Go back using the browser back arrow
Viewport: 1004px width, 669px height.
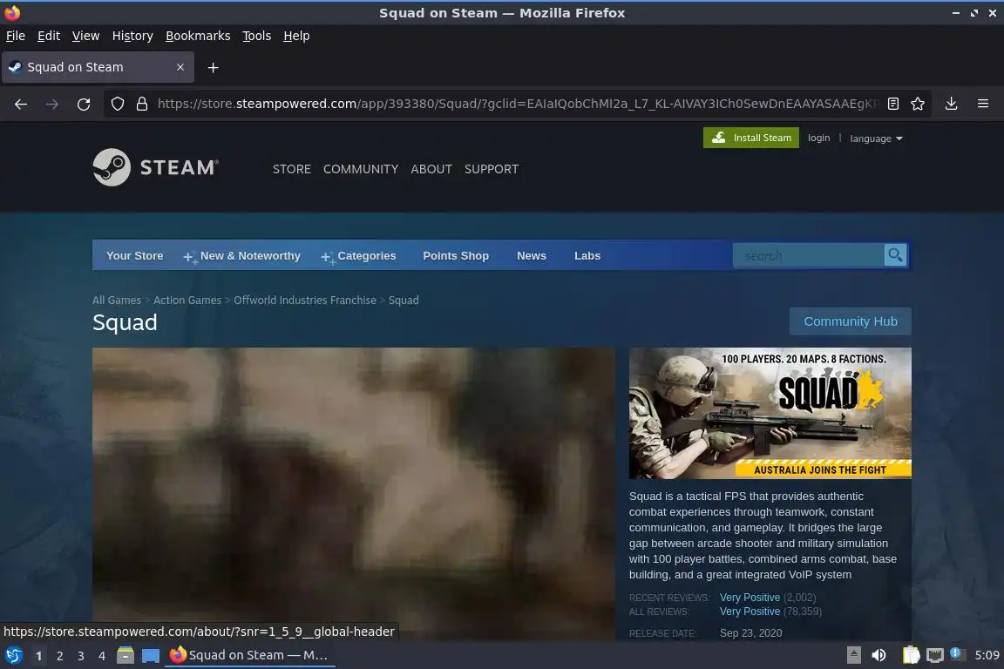(21, 105)
